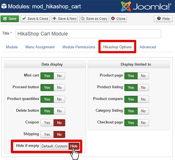Set Product quantities to No
This screenshot has height=160, width=175.
[x=59, y=99]
